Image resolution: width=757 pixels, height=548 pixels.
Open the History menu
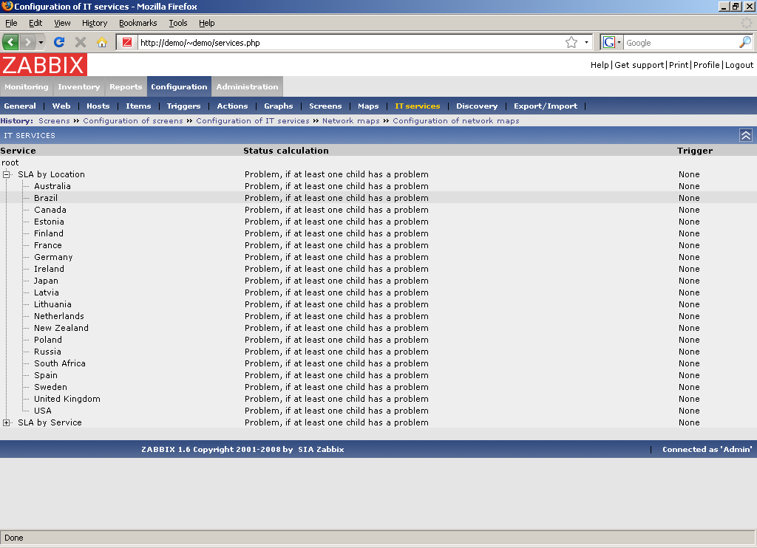(95, 23)
